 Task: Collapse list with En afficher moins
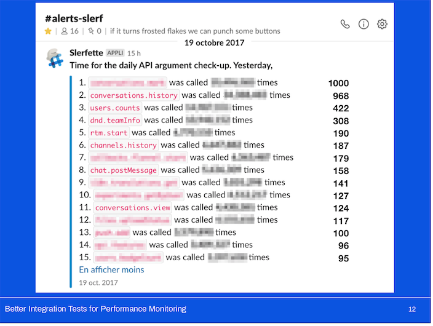111,269
